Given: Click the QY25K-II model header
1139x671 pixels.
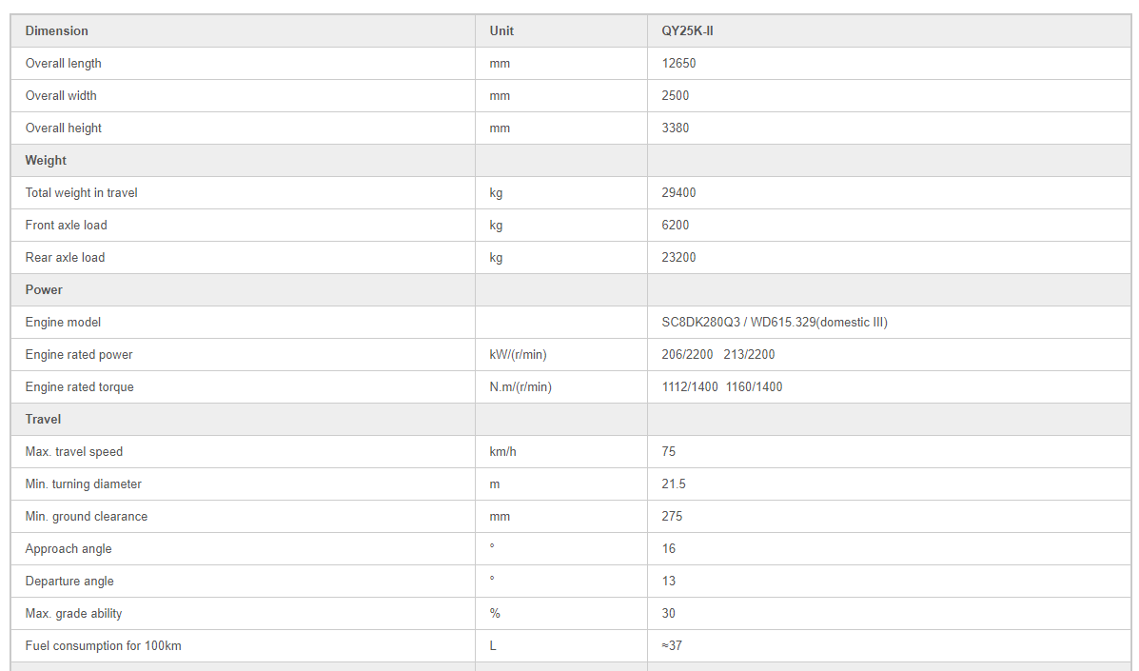Looking at the screenshot, I should tap(687, 31).
